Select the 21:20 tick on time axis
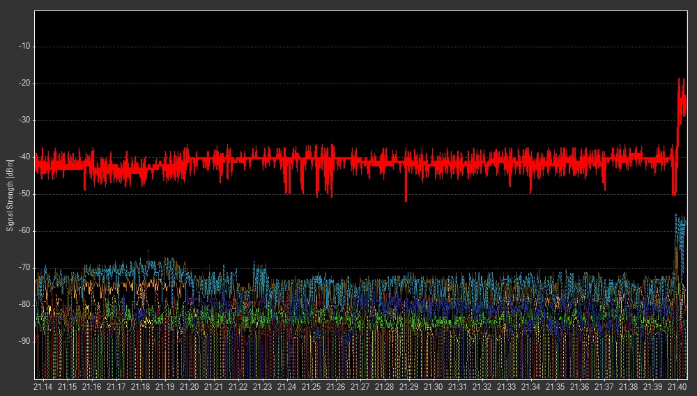 tap(190, 386)
